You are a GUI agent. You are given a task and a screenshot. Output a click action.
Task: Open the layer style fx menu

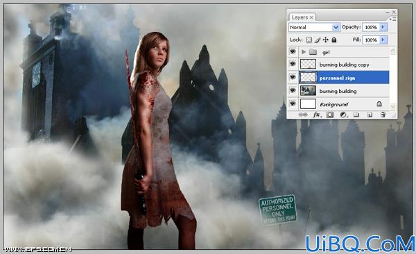[x=317, y=115]
